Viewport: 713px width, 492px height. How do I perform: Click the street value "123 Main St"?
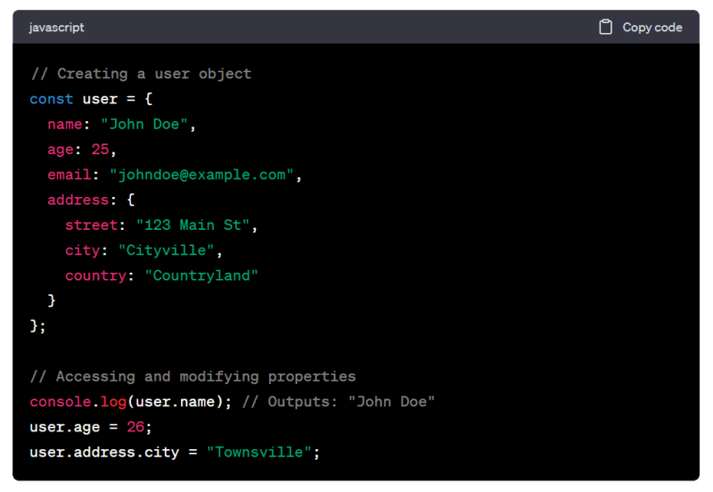coord(193,225)
